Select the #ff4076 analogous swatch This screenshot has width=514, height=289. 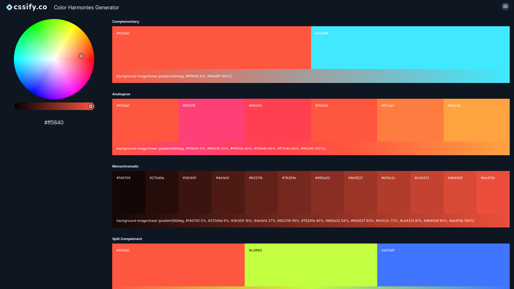click(x=211, y=120)
